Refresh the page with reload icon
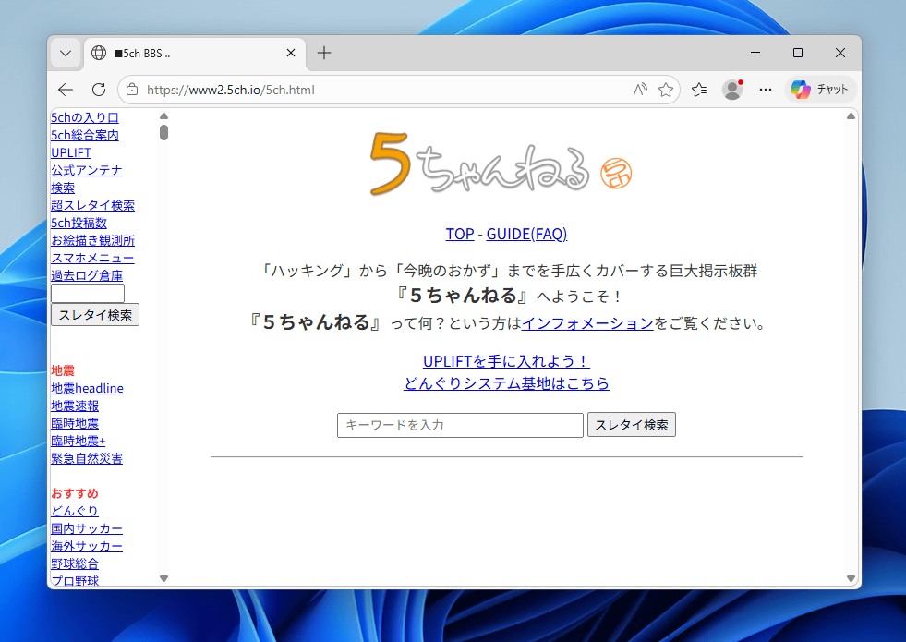Screen dimensions: 906x642 [98, 90]
